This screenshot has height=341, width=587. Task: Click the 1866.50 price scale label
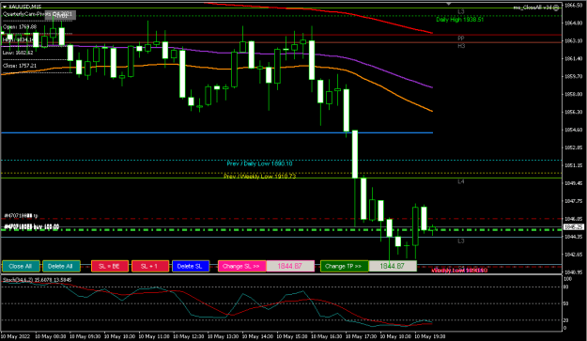click(573, 6)
